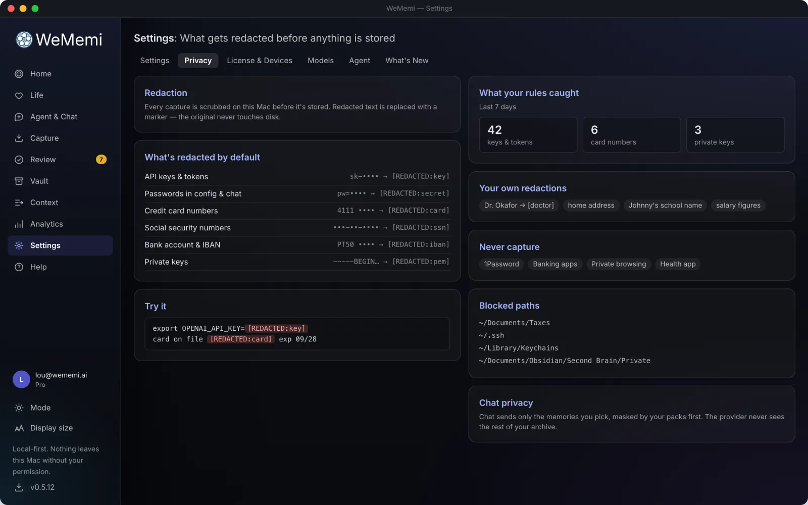Click the Analytics bars icon

[19, 224]
